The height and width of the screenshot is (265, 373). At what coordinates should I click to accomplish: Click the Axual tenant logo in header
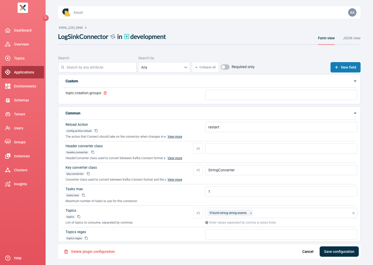(x=66, y=12)
